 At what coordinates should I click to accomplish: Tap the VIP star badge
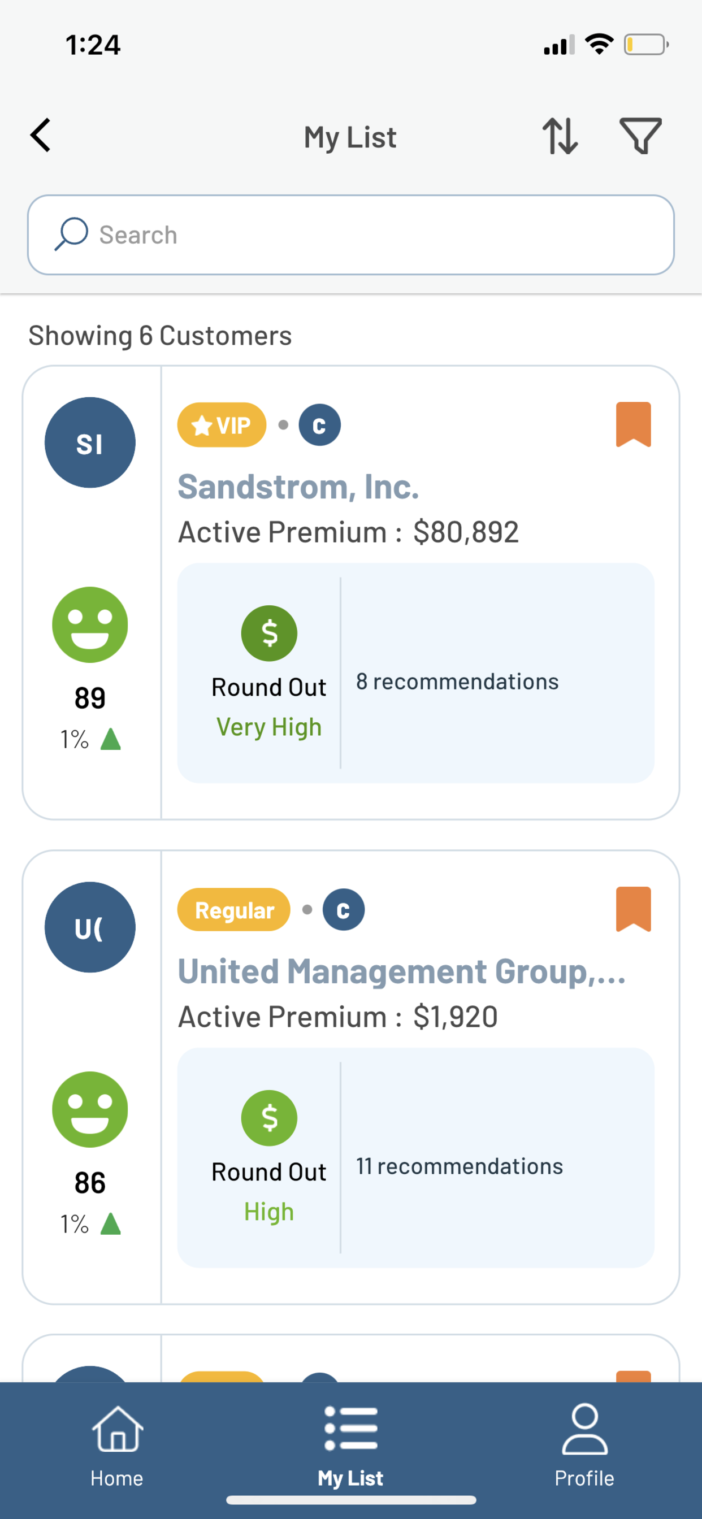pyautogui.click(x=222, y=424)
